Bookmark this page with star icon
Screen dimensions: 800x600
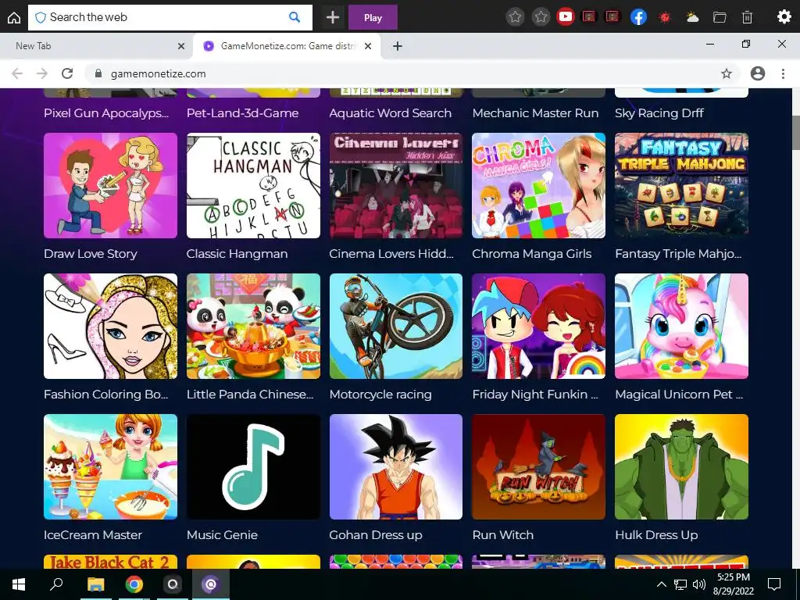(x=727, y=73)
